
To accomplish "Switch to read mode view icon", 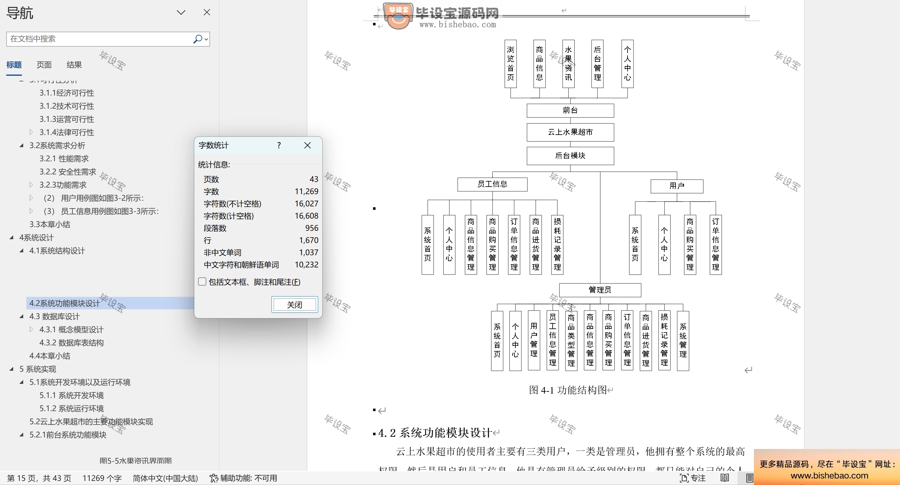I will click(725, 478).
